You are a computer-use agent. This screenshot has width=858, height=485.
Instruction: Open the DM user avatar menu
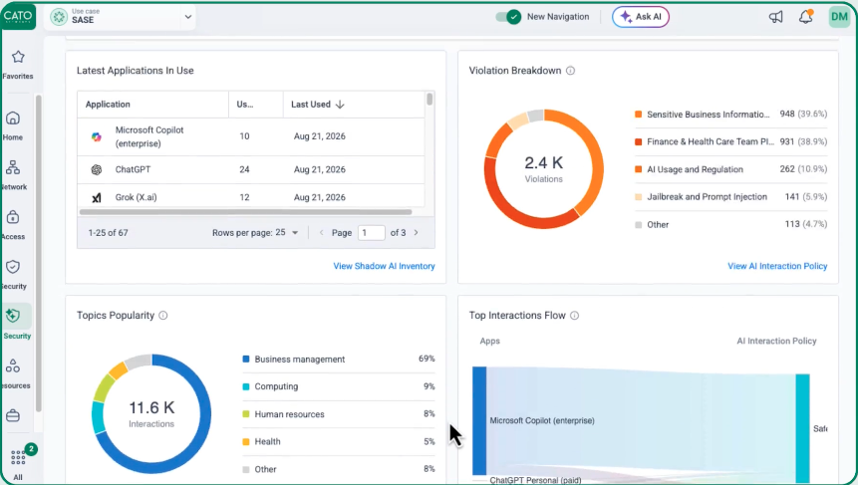click(839, 16)
